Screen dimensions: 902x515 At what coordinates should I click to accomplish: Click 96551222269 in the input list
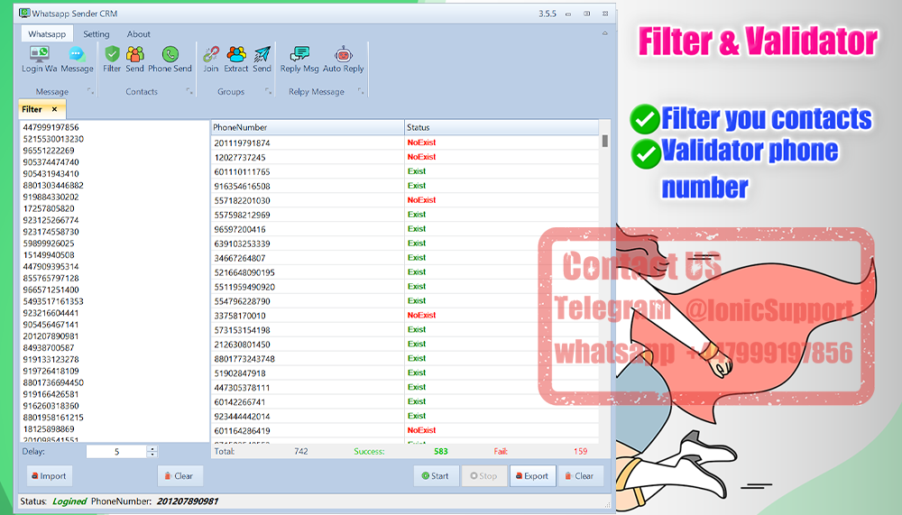click(x=49, y=151)
